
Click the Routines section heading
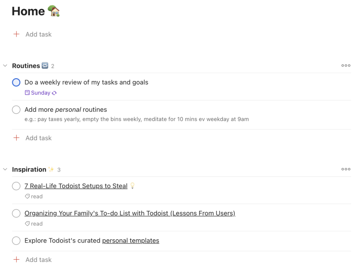(26, 66)
